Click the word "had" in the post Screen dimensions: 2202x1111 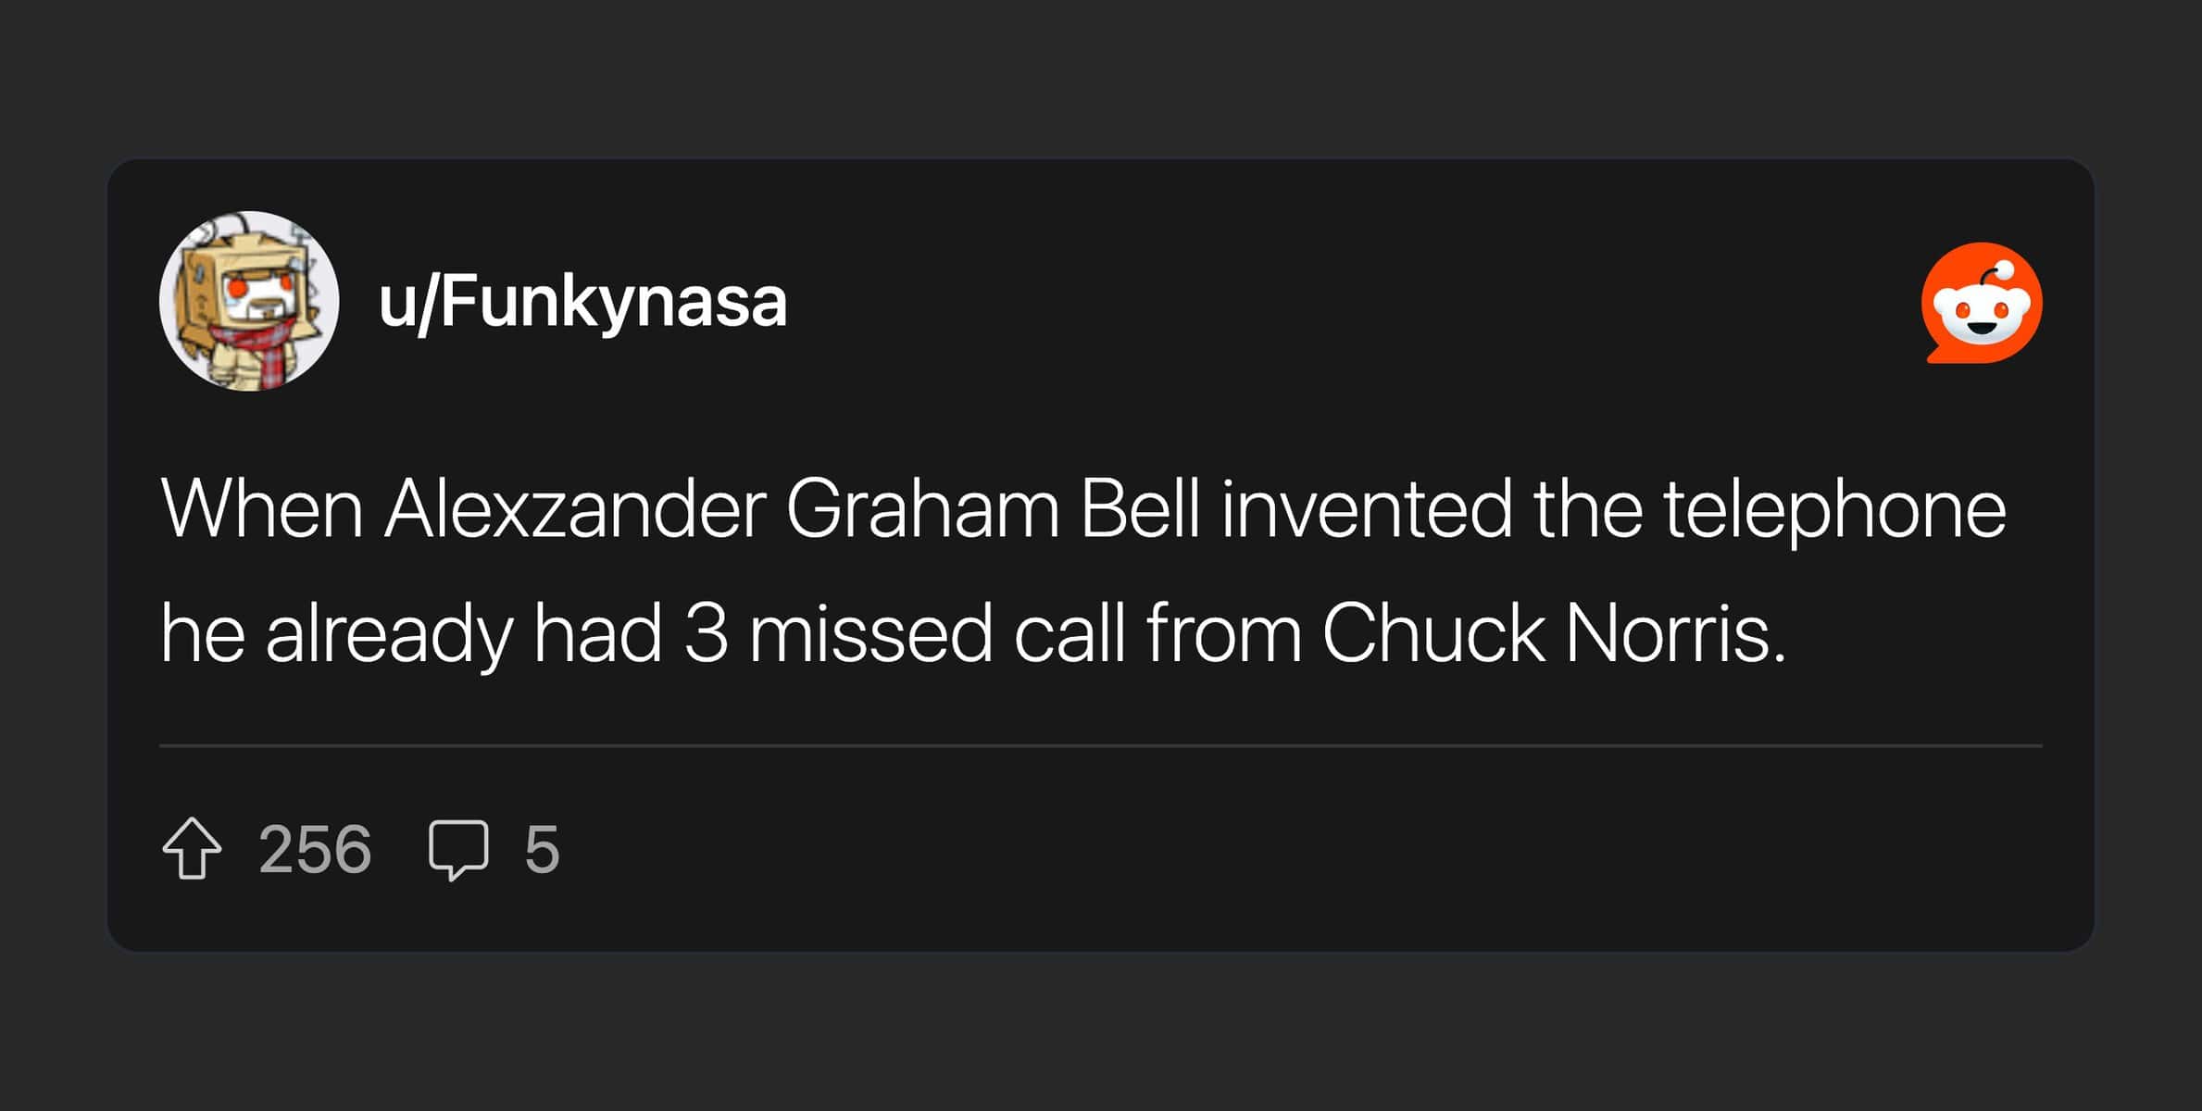pos(597,634)
